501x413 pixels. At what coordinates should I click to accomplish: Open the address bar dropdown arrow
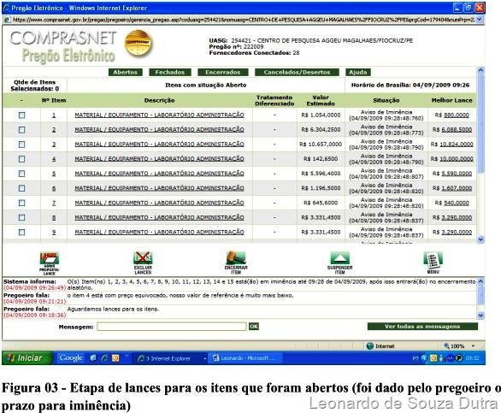click(480, 20)
